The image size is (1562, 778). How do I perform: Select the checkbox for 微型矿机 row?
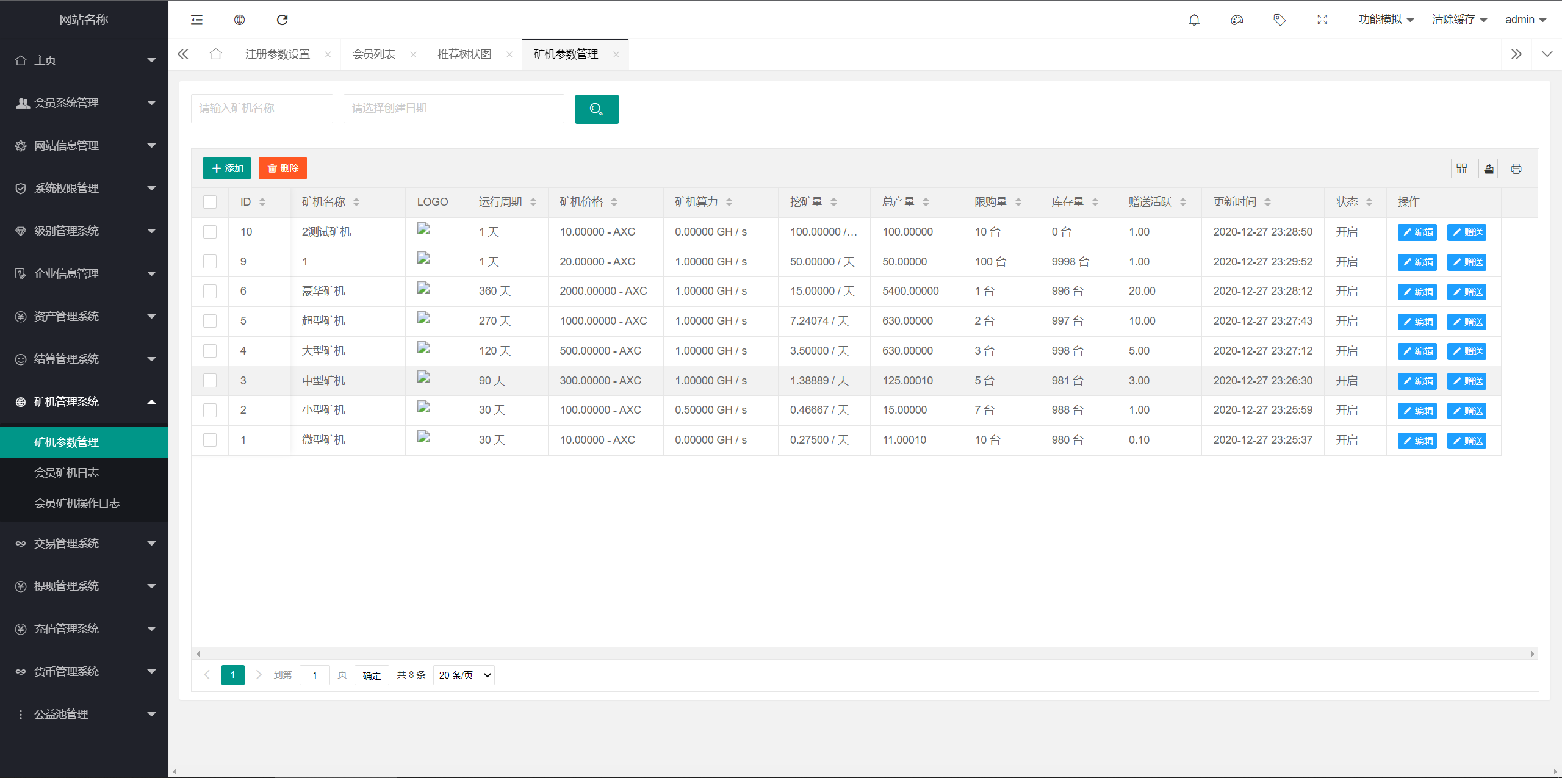tap(210, 440)
